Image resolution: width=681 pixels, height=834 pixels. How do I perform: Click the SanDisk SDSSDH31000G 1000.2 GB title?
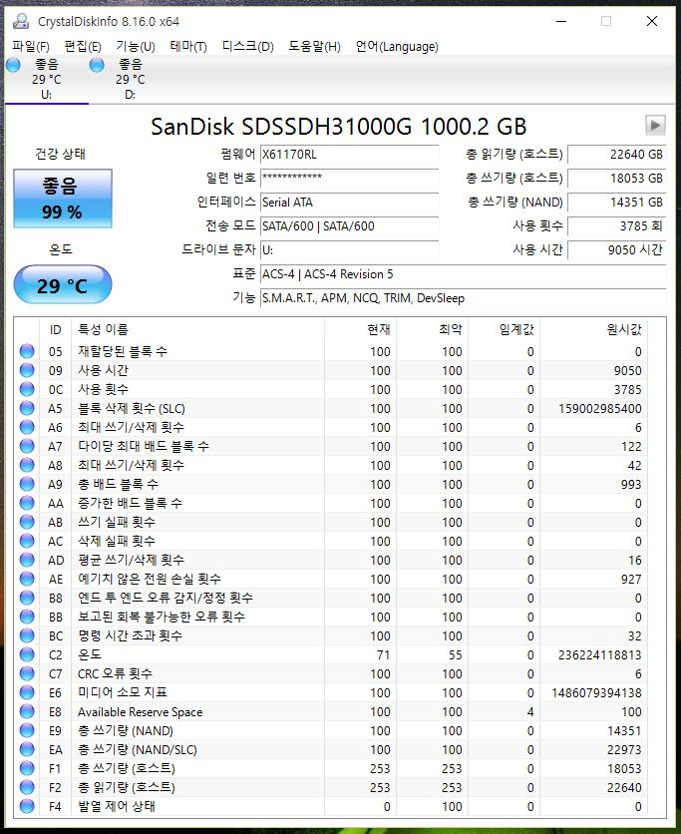(339, 127)
